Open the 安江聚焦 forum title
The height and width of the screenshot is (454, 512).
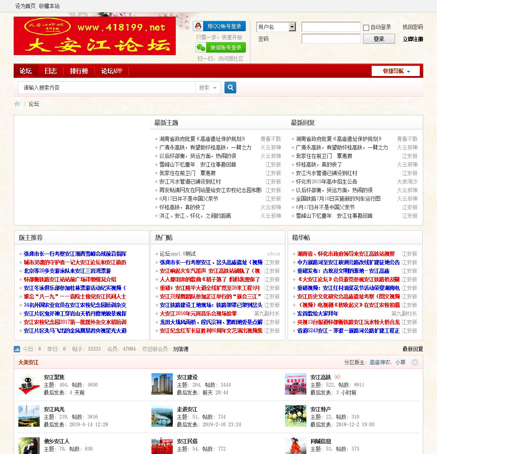[x=54, y=377]
